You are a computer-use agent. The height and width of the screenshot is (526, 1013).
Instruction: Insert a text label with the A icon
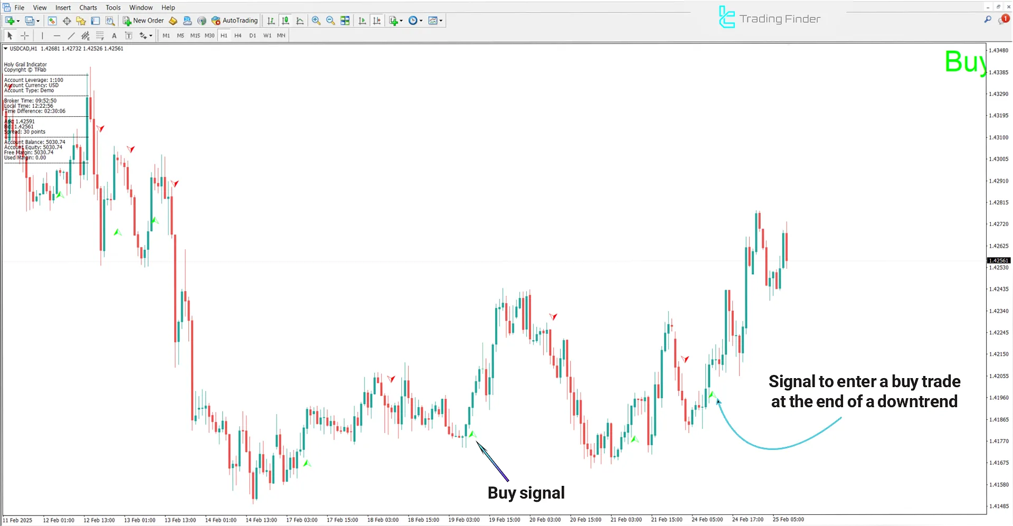[x=114, y=35]
